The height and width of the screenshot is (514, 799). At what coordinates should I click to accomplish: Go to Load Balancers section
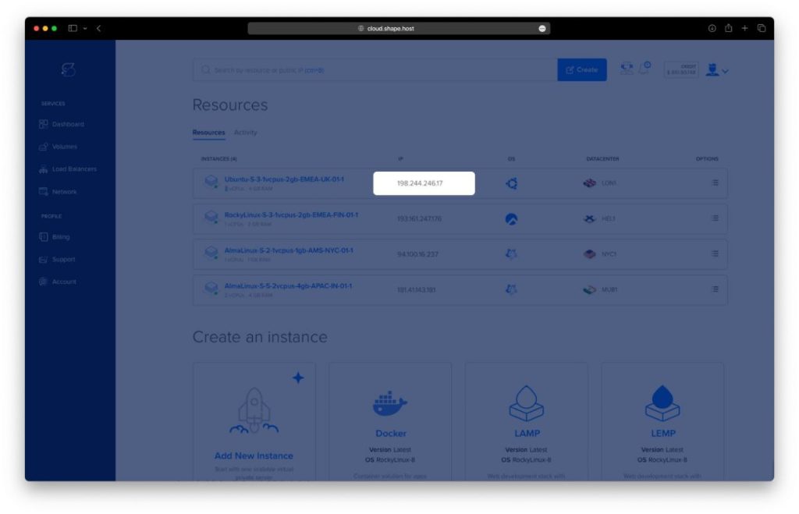tap(68, 169)
